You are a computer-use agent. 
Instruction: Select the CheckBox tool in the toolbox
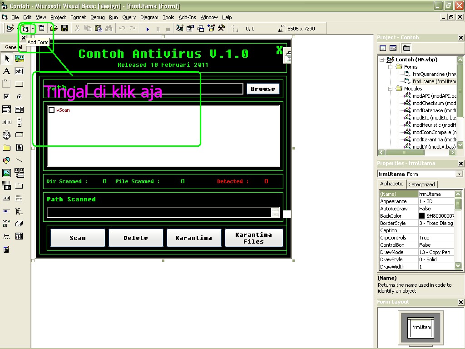point(7,96)
